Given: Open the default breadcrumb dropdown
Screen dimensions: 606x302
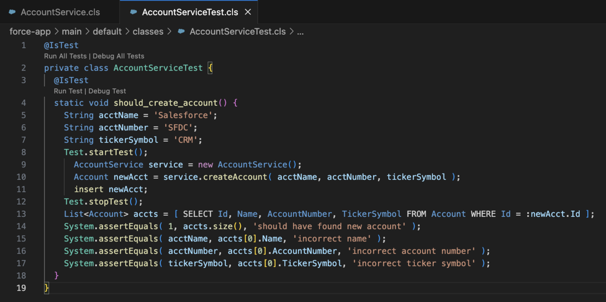Looking at the screenshot, I should pyautogui.click(x=108, y=31).
